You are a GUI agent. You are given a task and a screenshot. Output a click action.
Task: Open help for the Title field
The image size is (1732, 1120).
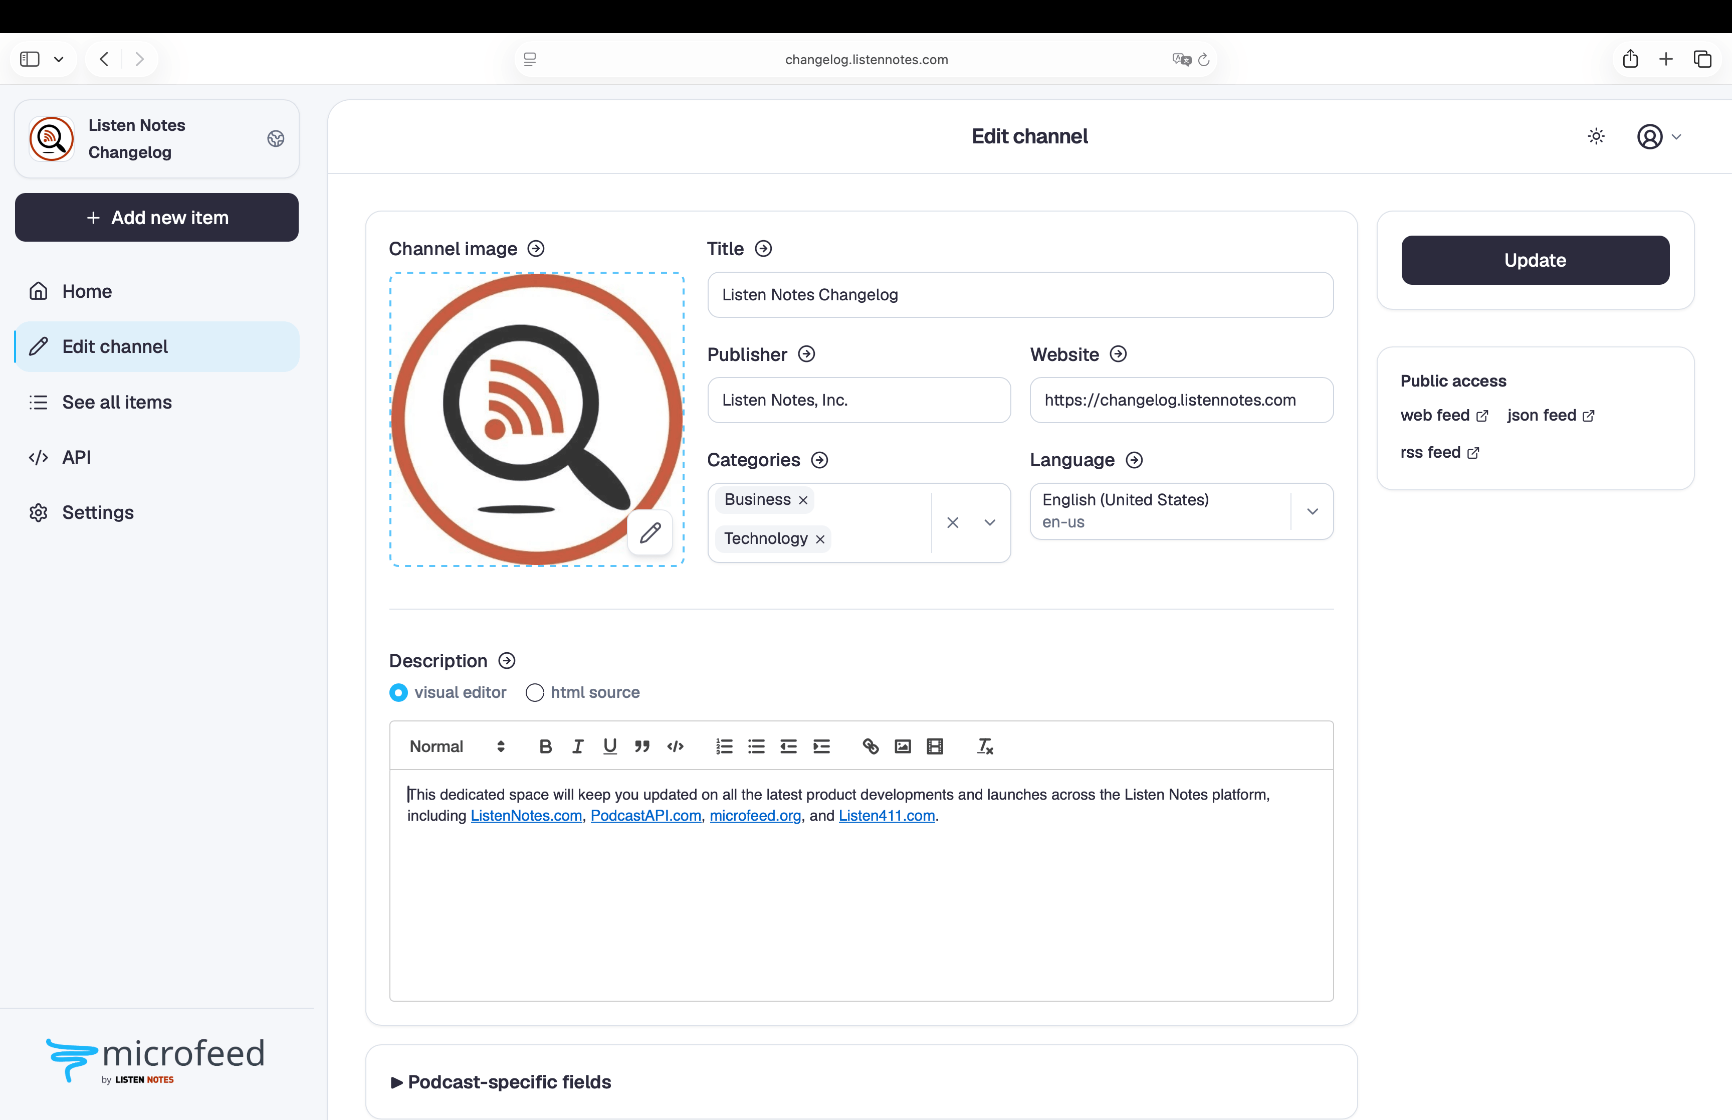(x=763, y=249)
